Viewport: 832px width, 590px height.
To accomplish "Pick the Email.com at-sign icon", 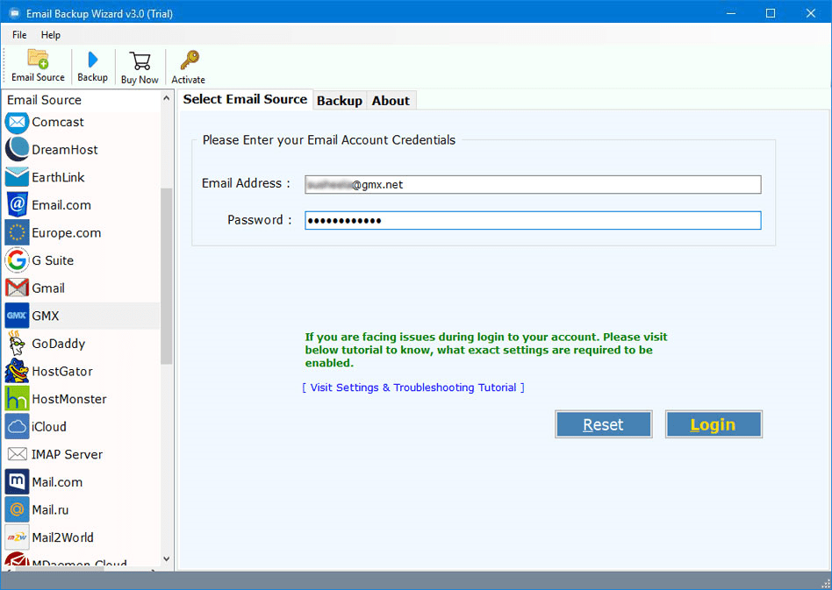I will (x=17, y=204).
